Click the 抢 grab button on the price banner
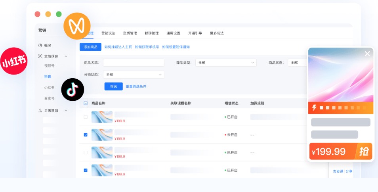The height and width of the screenshot is (192, 378). 364,152
